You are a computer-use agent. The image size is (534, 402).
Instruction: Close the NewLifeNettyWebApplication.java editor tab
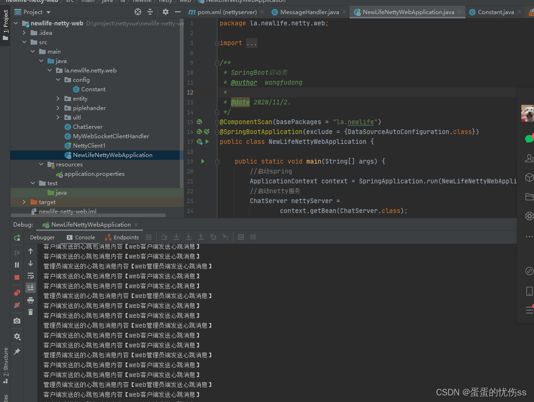460,12
